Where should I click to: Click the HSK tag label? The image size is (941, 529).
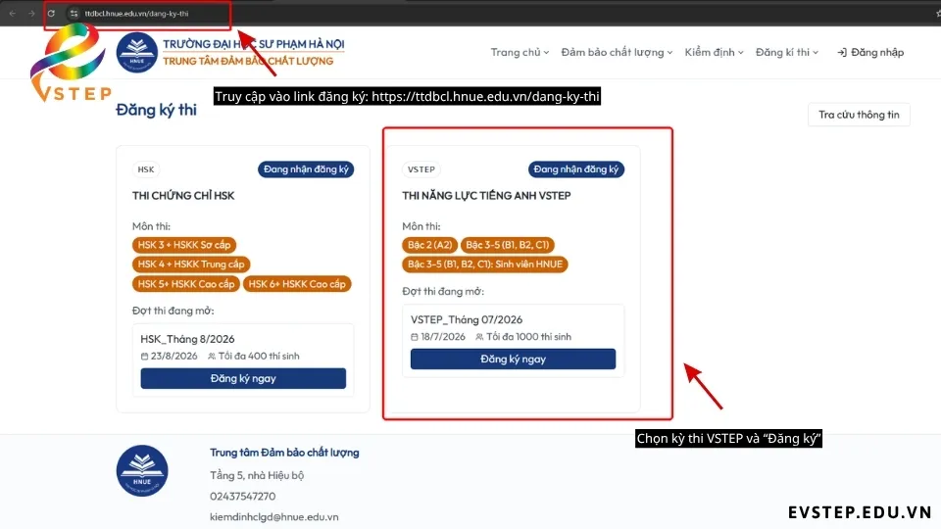coord(146,169)
